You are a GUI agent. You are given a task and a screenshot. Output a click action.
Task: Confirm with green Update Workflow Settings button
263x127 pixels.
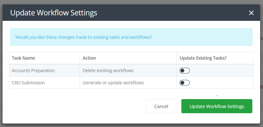[x=217, y=106]
